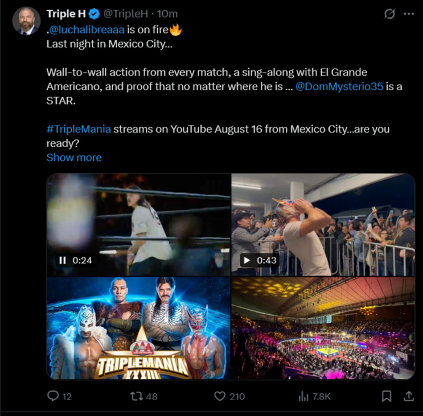Repost the tweet via retweet icon

137,396
